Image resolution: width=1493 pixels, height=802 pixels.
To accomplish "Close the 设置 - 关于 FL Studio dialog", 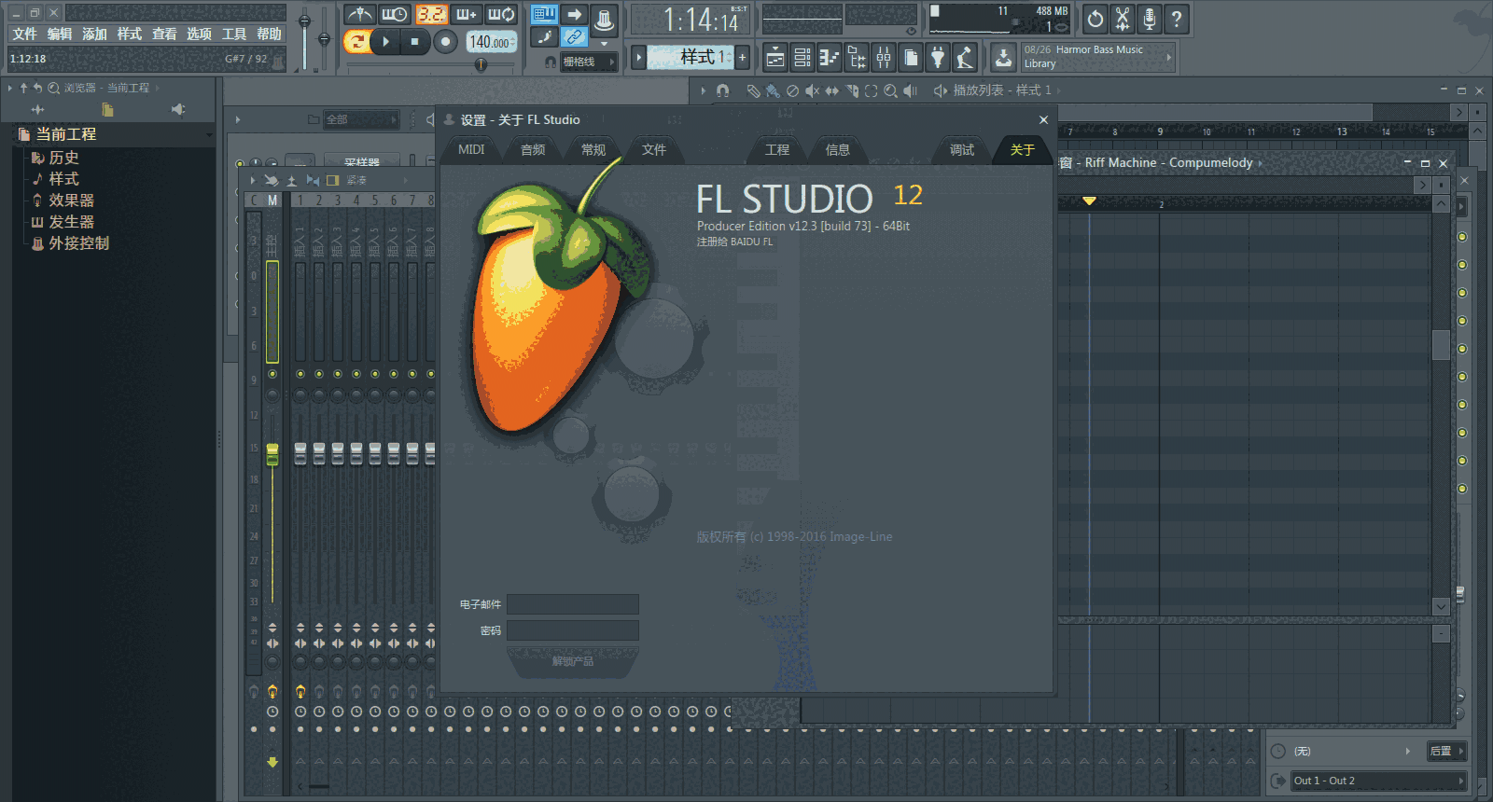I will [1043, 119].
